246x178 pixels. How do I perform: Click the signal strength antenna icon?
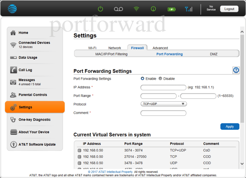189,9
